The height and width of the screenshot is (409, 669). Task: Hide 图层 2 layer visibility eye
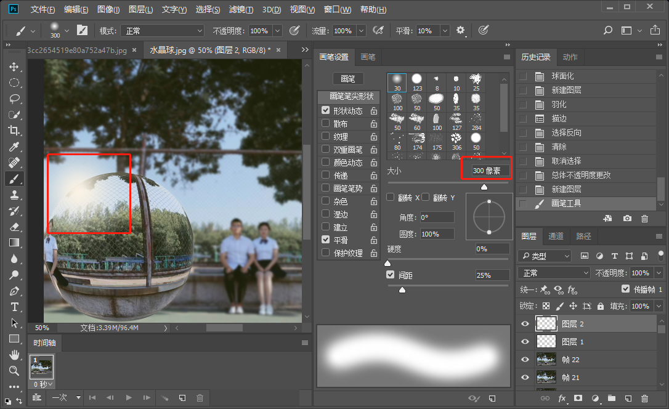525,324
